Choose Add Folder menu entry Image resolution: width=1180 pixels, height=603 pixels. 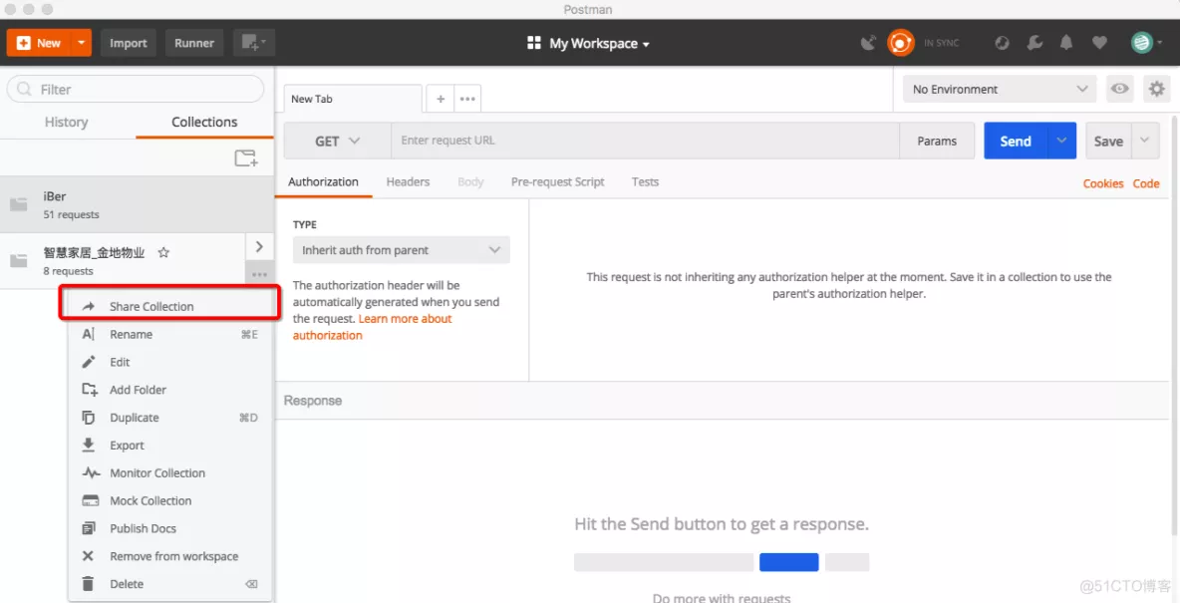pyautogui.click(x=170, y=390)
